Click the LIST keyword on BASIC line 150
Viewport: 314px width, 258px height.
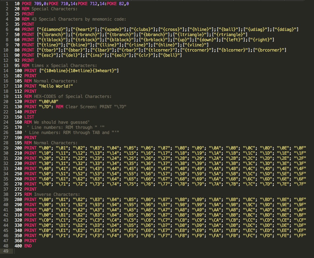click(x=29, y=117)
